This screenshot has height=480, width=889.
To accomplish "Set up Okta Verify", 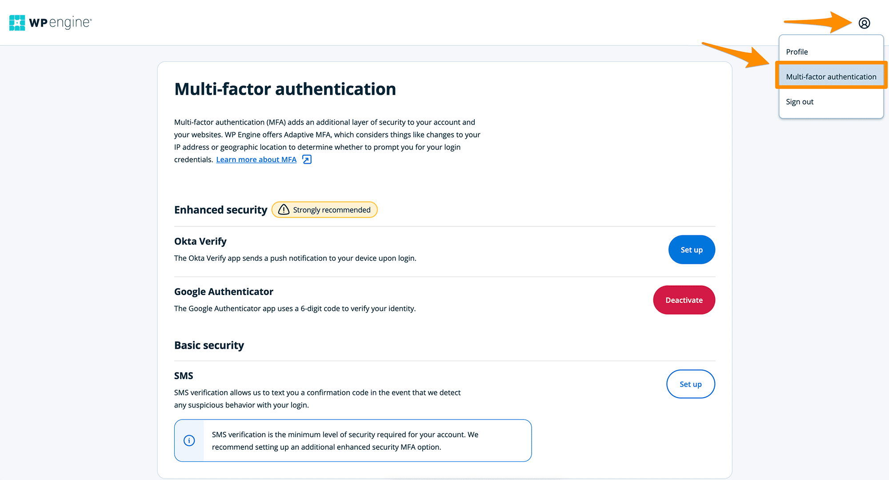I will click(692, 250).
